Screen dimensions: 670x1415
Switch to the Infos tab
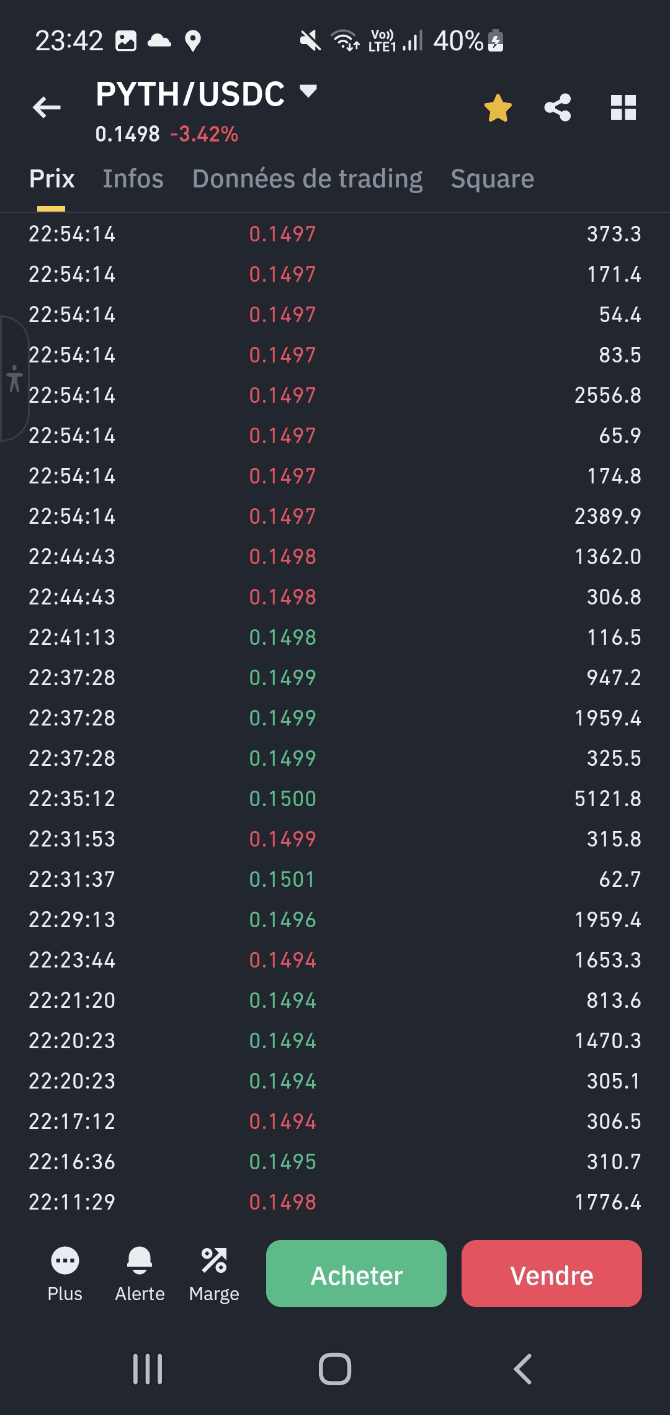[133, 179]
